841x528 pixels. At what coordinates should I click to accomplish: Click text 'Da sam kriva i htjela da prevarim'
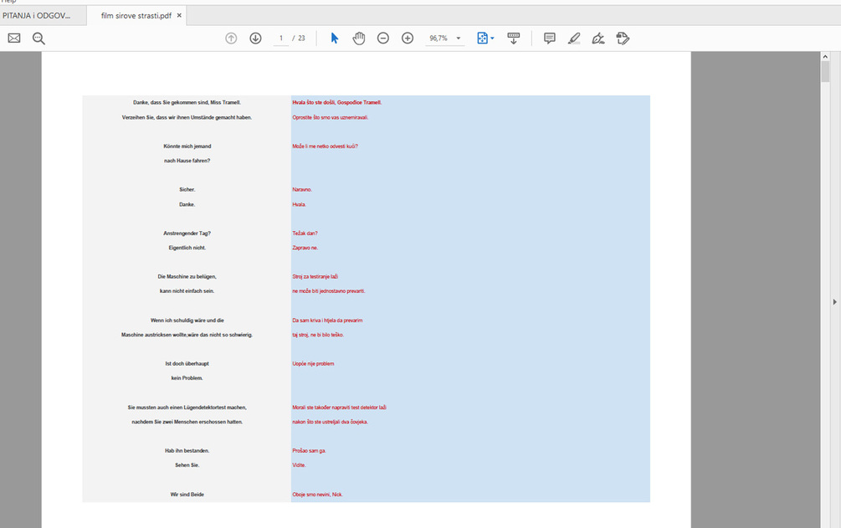point(327,320)
